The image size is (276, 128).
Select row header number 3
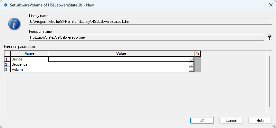click(7, 69)
